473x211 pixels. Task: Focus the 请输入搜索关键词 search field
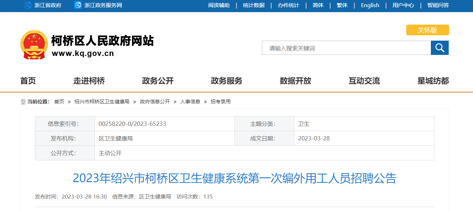point(346,48)
